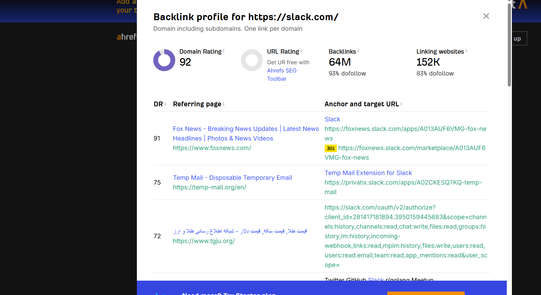Open https://temp-mail.org/en/ URL link
The height and width of the screenshot is (295, 541).
pos(209,187)
